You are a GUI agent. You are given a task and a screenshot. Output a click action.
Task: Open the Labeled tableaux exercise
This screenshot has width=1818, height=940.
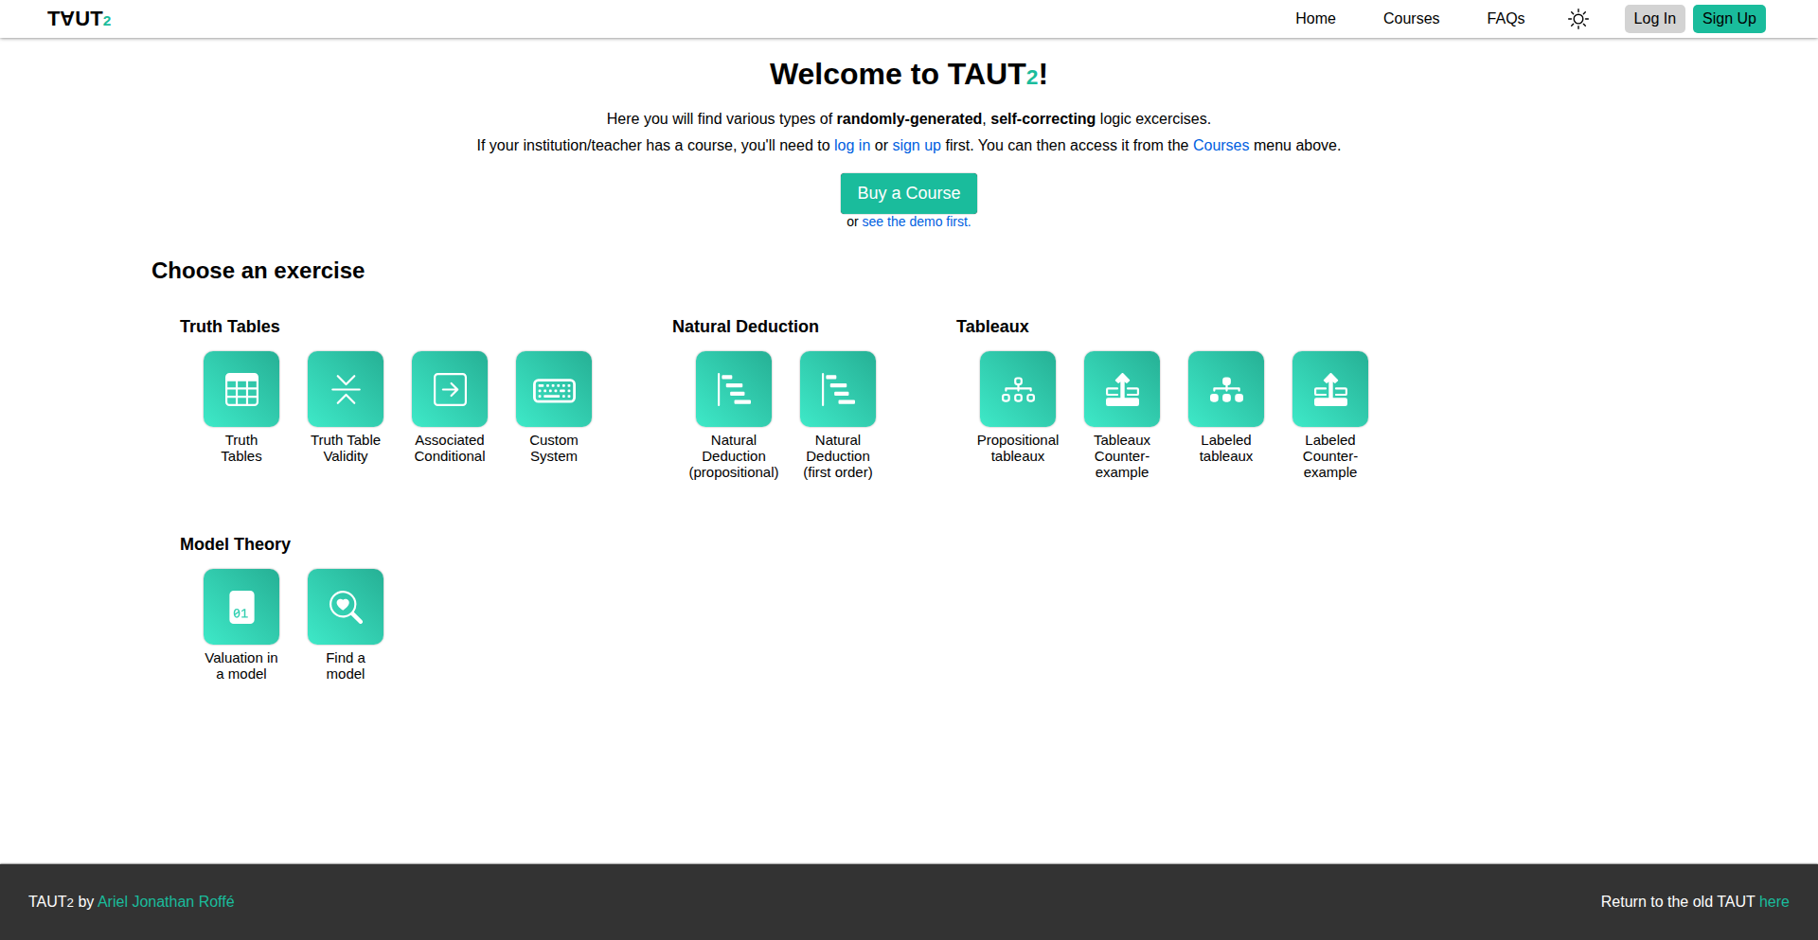pyautogui.click(x=1225, y=389)
